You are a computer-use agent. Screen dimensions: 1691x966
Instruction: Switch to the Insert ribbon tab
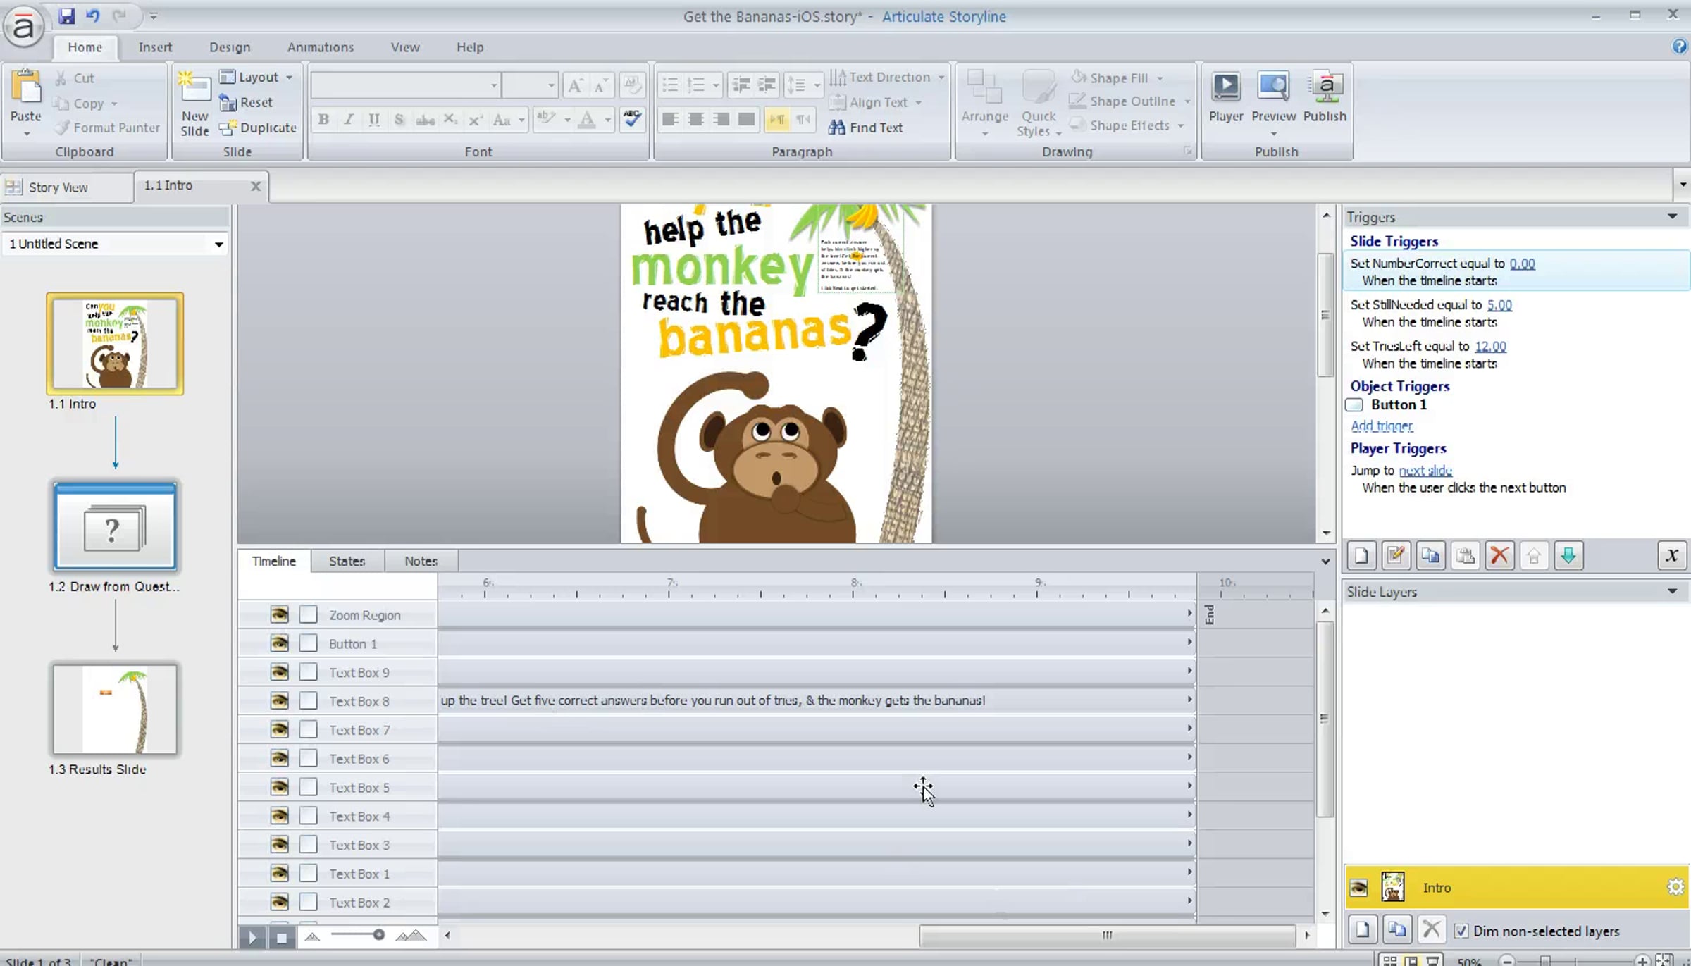[x=155, y=47]
